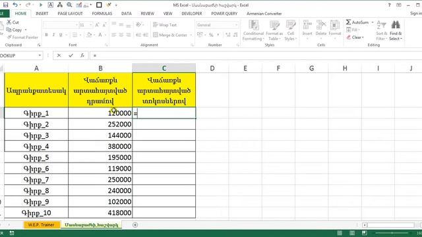This screenshot has width=422, height=237.
Task: Click Format as Table icon
Action: point(274,30)
